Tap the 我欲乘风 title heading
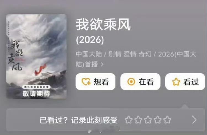This screenshot has width=207, height=135. point(104,25)
